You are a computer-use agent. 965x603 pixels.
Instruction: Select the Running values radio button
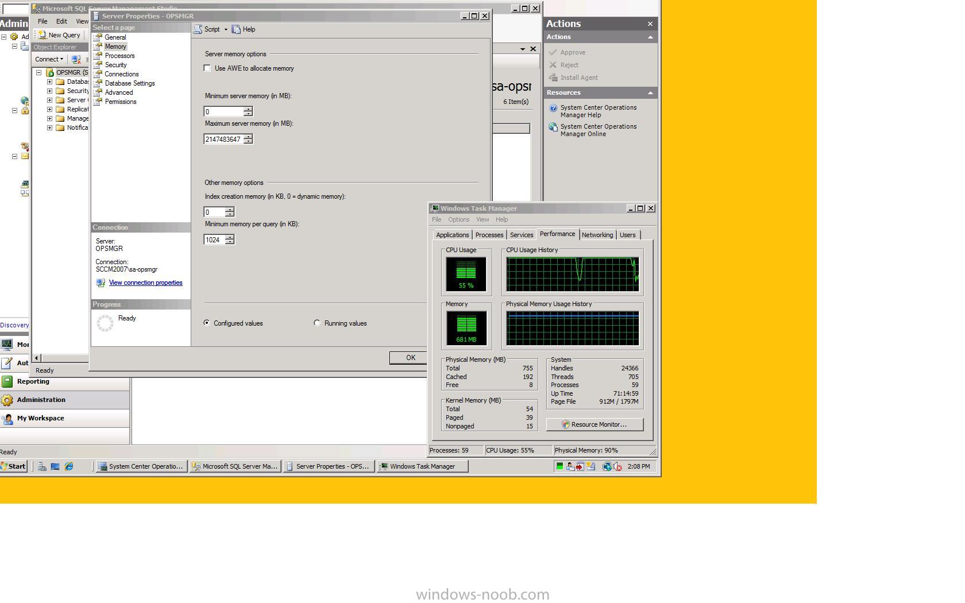[x=317, y=323]
